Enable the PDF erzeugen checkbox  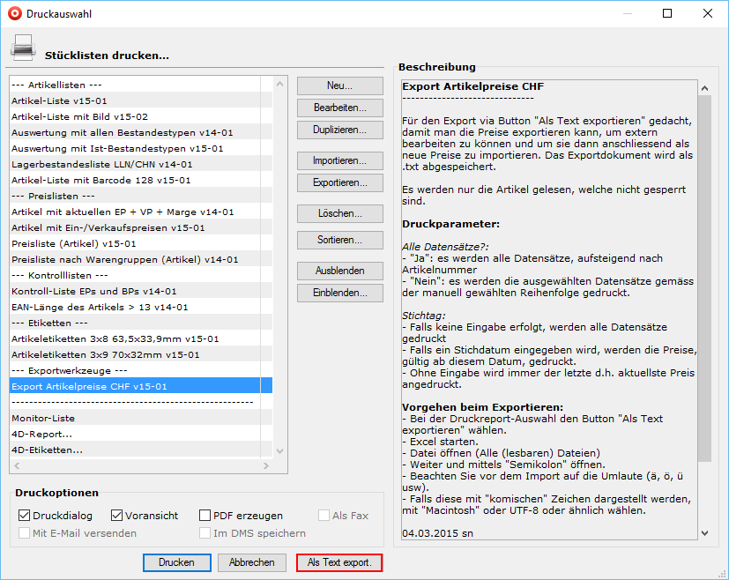pyautogui.click(x=205, y=516)
